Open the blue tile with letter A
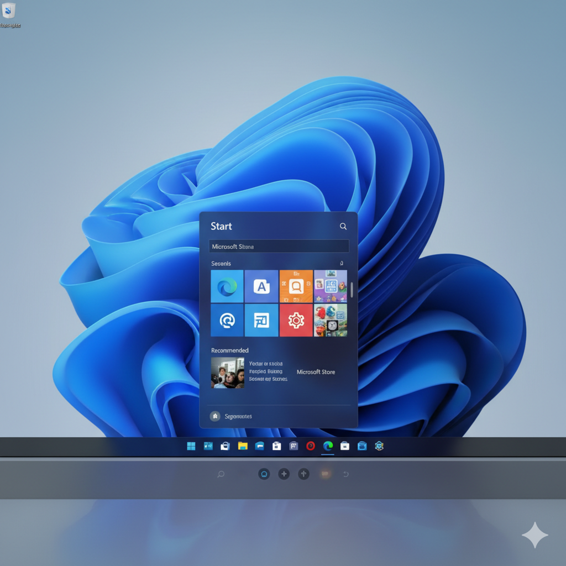The height and width of the screenshot is (566, 566). [261, 286]
